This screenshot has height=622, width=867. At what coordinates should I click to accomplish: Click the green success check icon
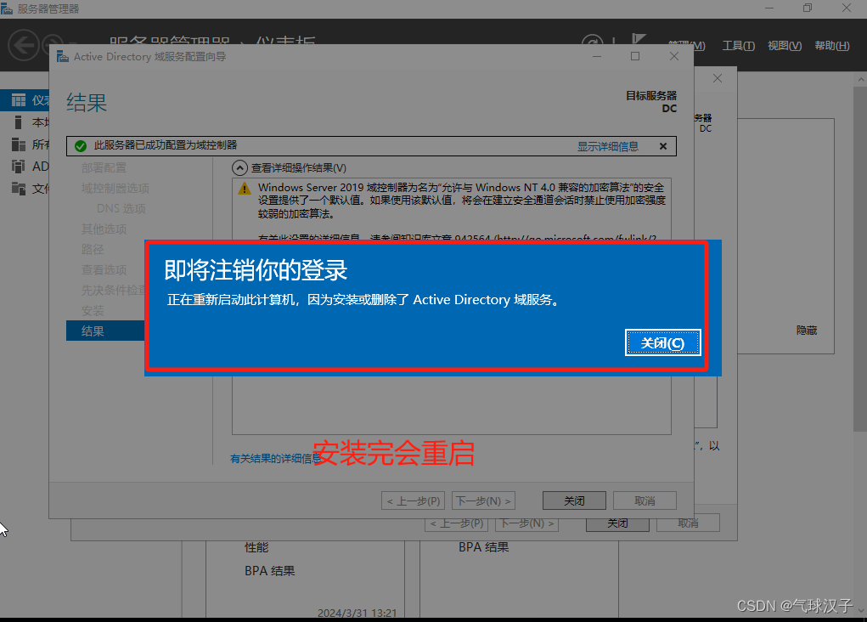pyautogui.click(x=81, y=145)
